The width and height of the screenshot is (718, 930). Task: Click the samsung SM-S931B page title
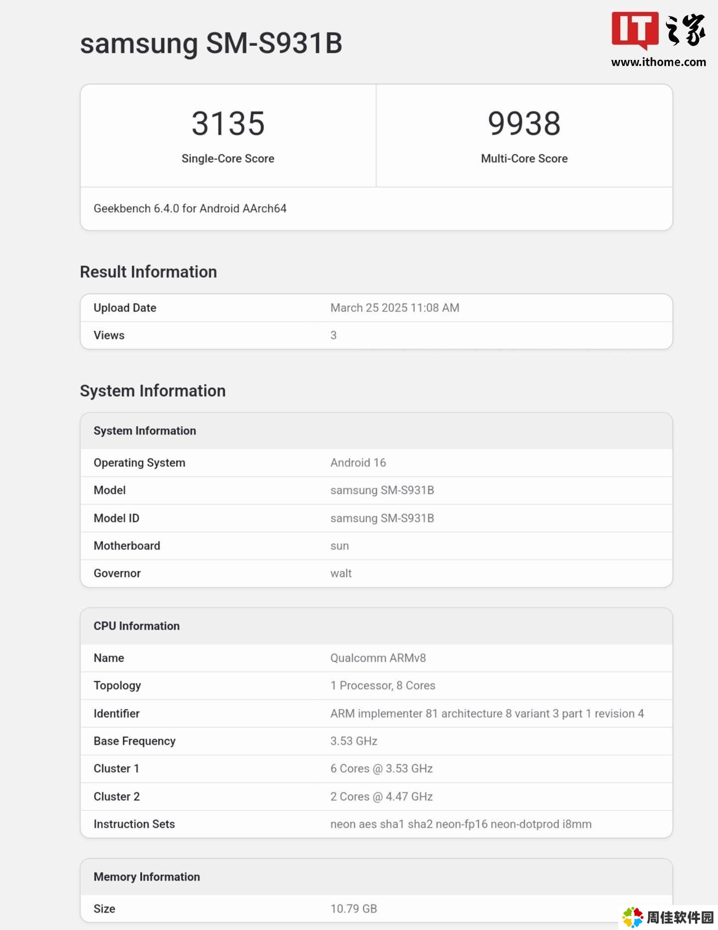[x=211, y=43]
